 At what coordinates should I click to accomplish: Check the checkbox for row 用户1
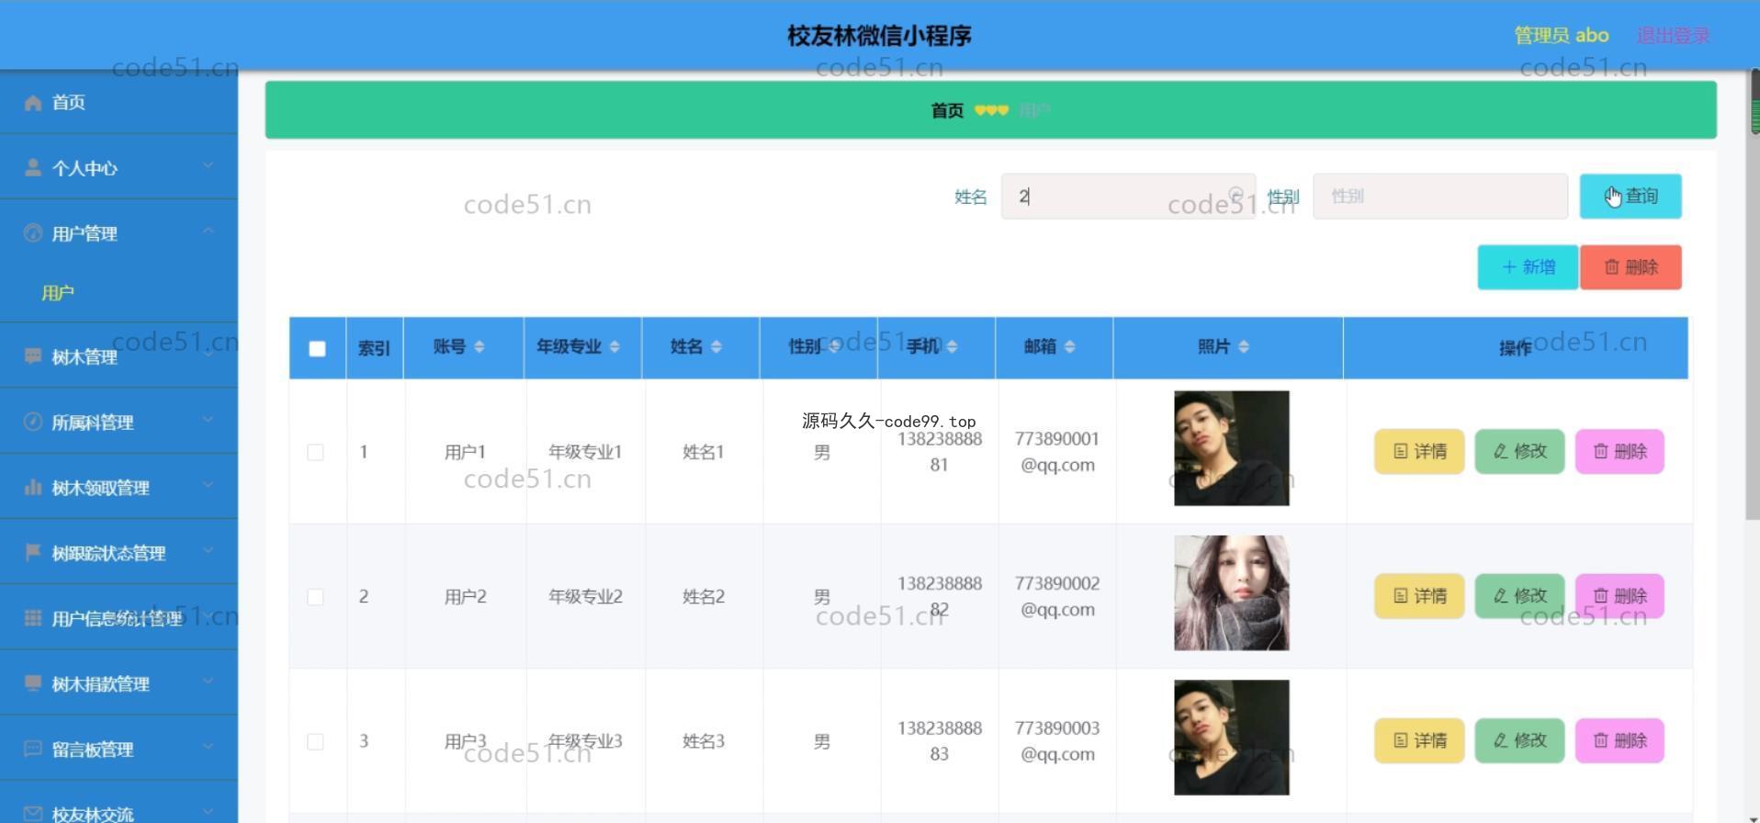315,453
